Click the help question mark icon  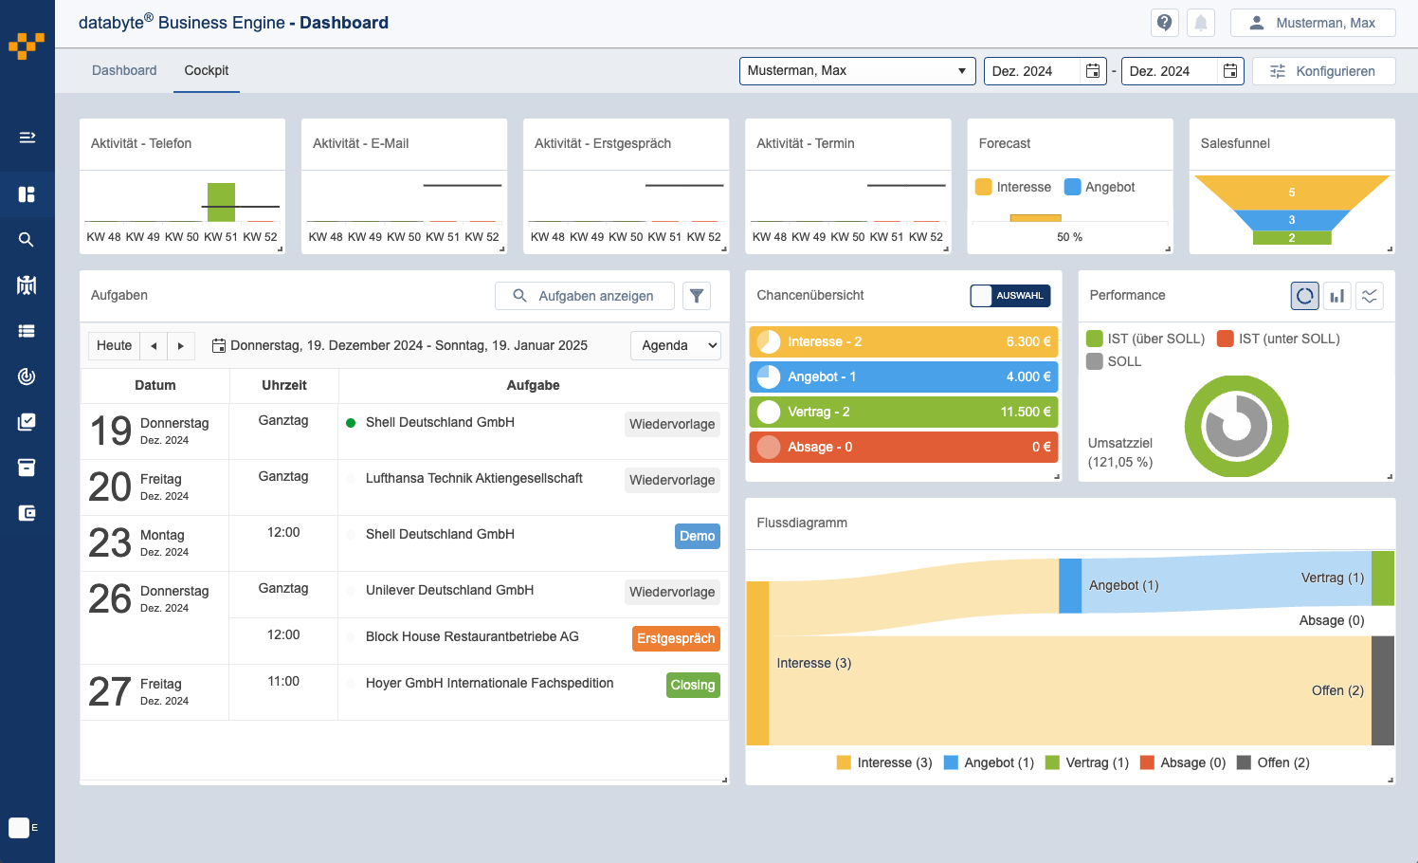coord(1164,23)
